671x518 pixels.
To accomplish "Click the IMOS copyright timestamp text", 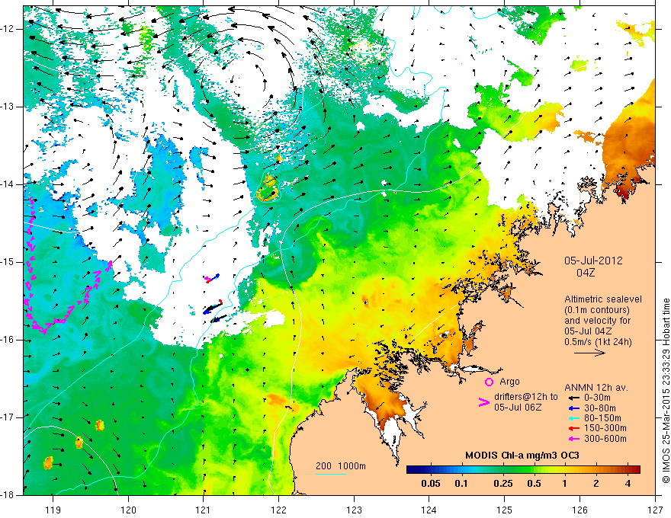I will [666, 390].
